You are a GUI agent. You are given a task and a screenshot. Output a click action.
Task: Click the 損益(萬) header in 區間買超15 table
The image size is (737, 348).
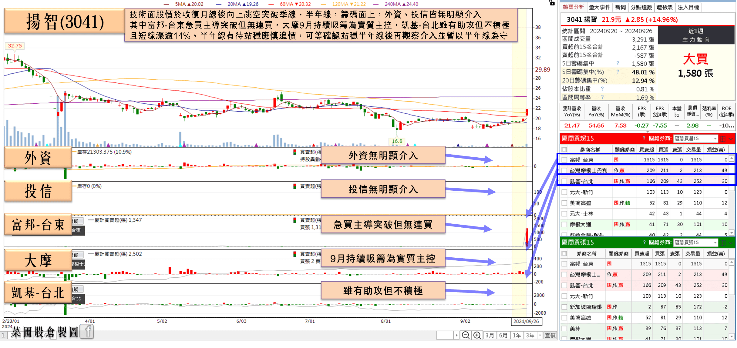pos(716,149)
